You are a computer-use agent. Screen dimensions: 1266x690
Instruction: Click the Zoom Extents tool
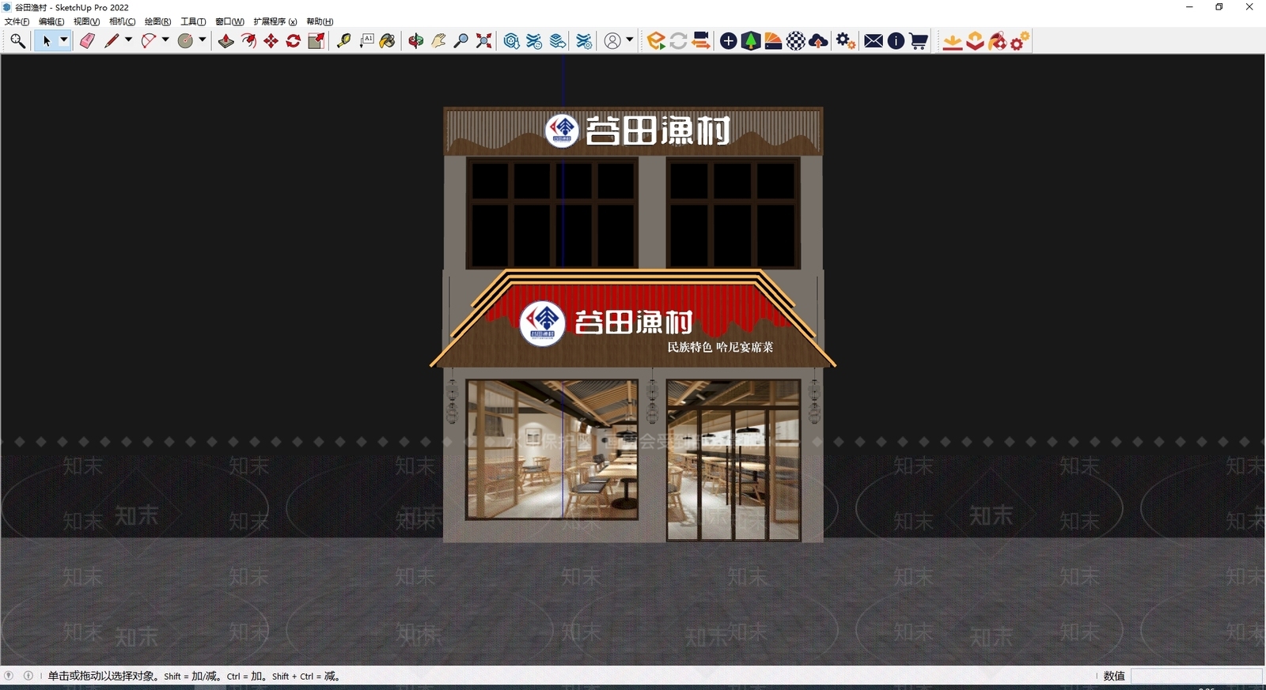pyautogui.click(x=483, y=41)
